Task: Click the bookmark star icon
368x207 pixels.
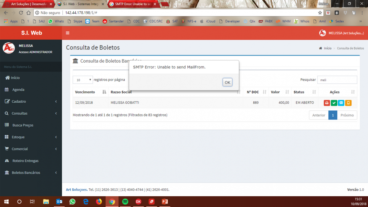Action: (x=320, y=13)
